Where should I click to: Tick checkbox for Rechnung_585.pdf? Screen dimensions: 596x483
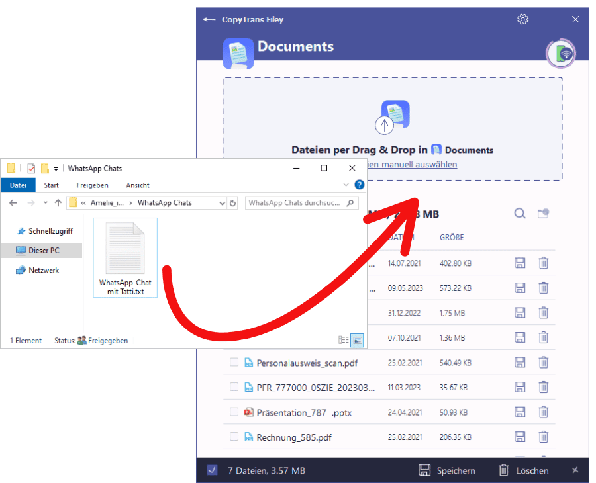click(x=234, y=437)
